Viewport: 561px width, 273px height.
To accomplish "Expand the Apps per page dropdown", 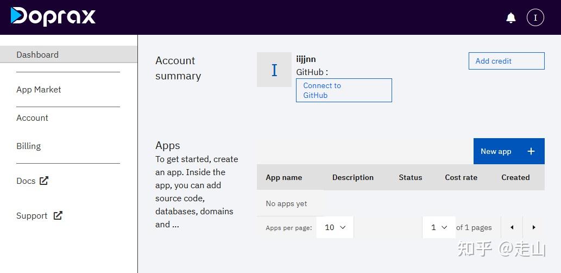I will [x=336, y=227].
